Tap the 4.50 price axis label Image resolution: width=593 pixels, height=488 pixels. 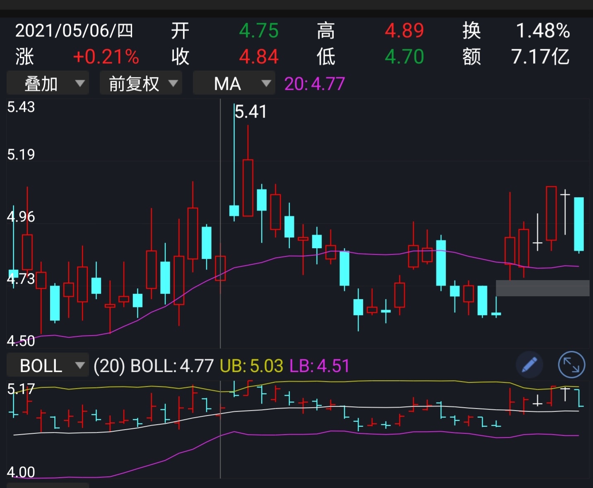pos(21,341)
